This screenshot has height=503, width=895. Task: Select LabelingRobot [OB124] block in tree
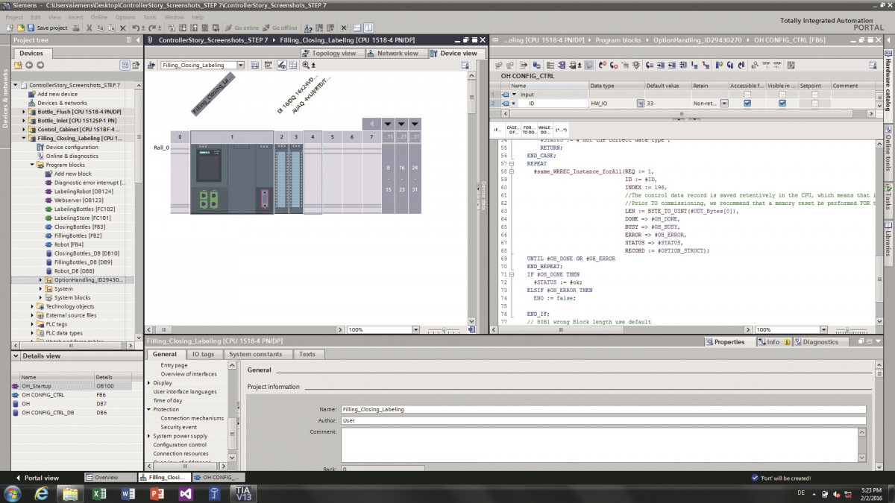point(83,192)
